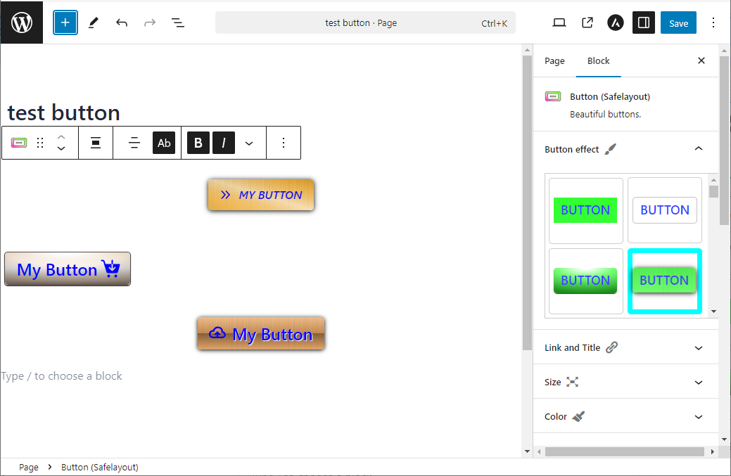Click the chain icon beside Link and Title
The width and height of the screenshot is (731, 476).
click(x=611, y=347)
